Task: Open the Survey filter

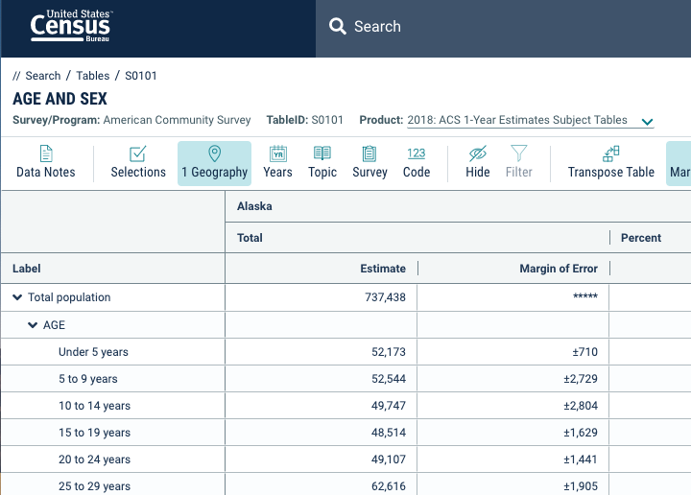Action: click(369, 162)
